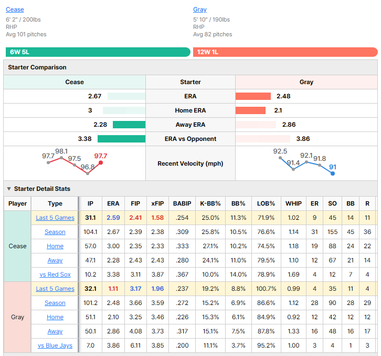Image resolution: width=381 pixels, height=356 pixels.
Task: Open the vs Red Sox link
Action: tap(55, 274)
